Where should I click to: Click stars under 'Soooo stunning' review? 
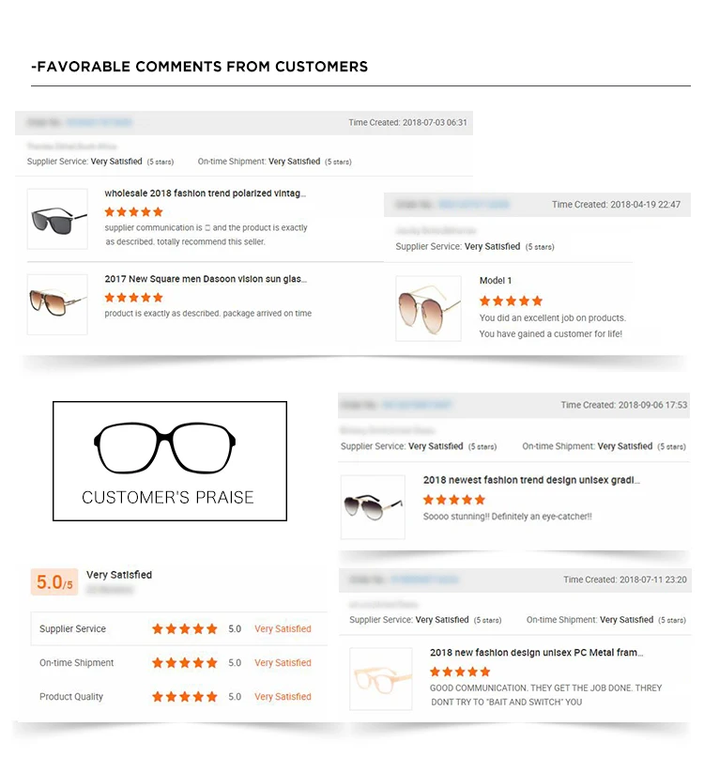[454, 500]
